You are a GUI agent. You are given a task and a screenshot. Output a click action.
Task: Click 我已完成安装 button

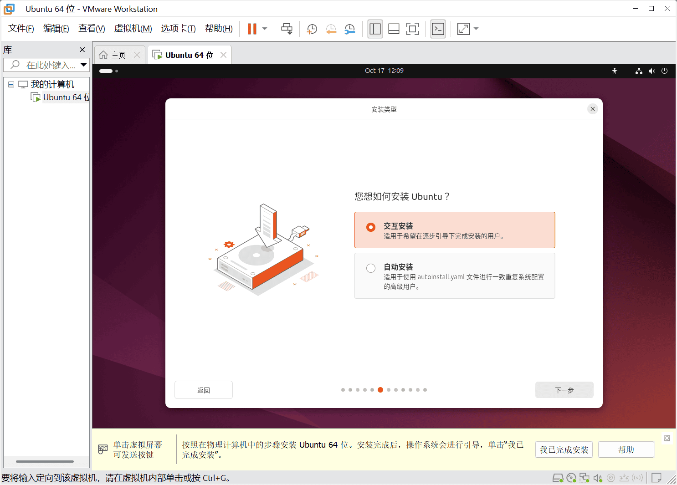coord(564,449)
